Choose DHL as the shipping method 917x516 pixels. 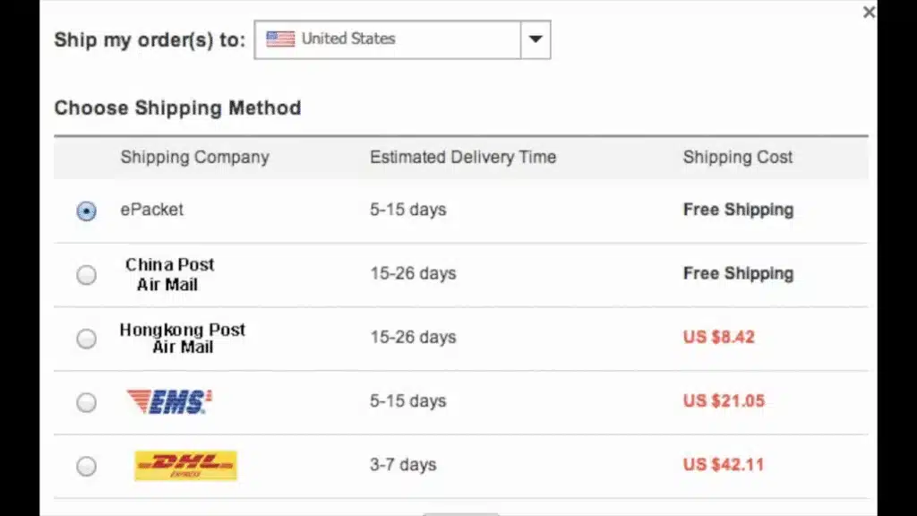(86, 466)
